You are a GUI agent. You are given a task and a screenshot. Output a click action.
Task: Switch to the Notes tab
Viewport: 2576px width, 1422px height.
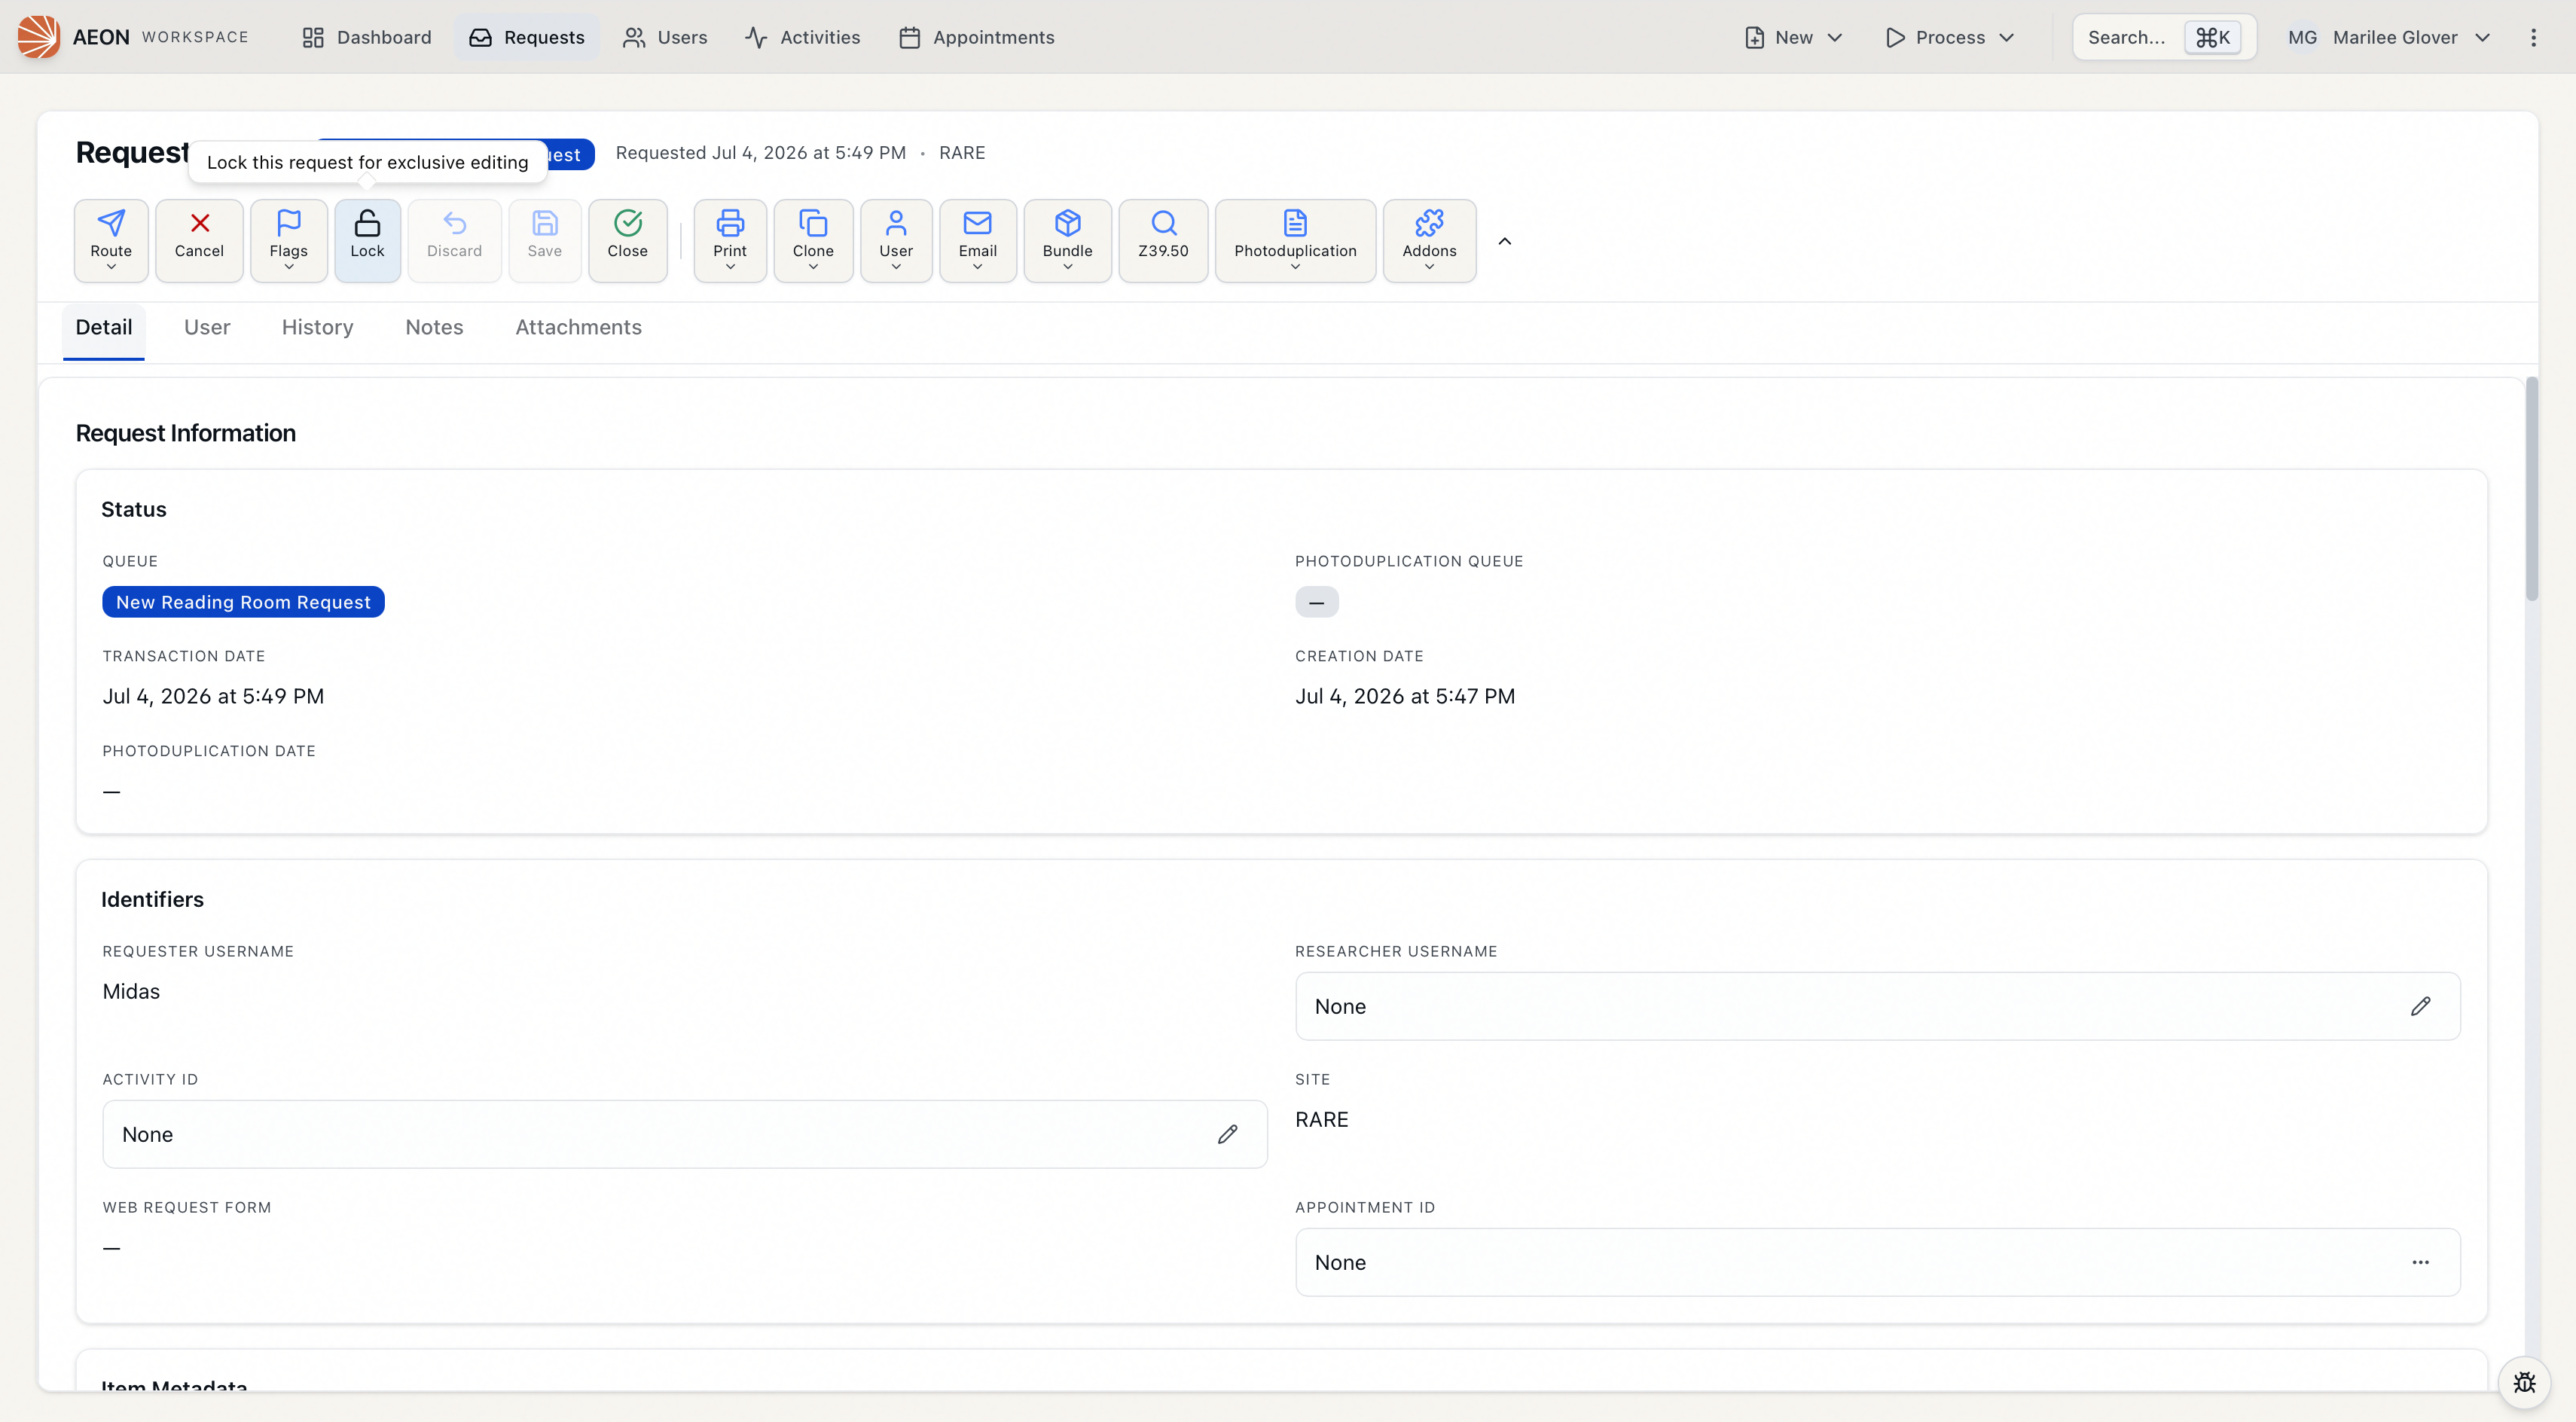434,328
